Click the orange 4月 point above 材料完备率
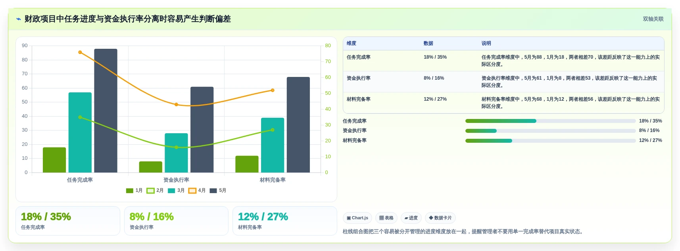This screenshot has height=251, width=680. click(273, 90)
